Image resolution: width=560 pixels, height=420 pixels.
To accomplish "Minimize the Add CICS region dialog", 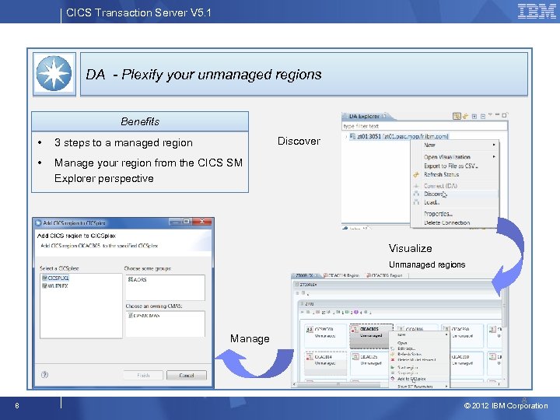I will click(x=175, y=222).
